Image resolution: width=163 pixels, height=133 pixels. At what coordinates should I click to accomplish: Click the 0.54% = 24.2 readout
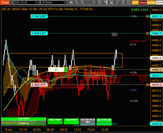point(140,10)
